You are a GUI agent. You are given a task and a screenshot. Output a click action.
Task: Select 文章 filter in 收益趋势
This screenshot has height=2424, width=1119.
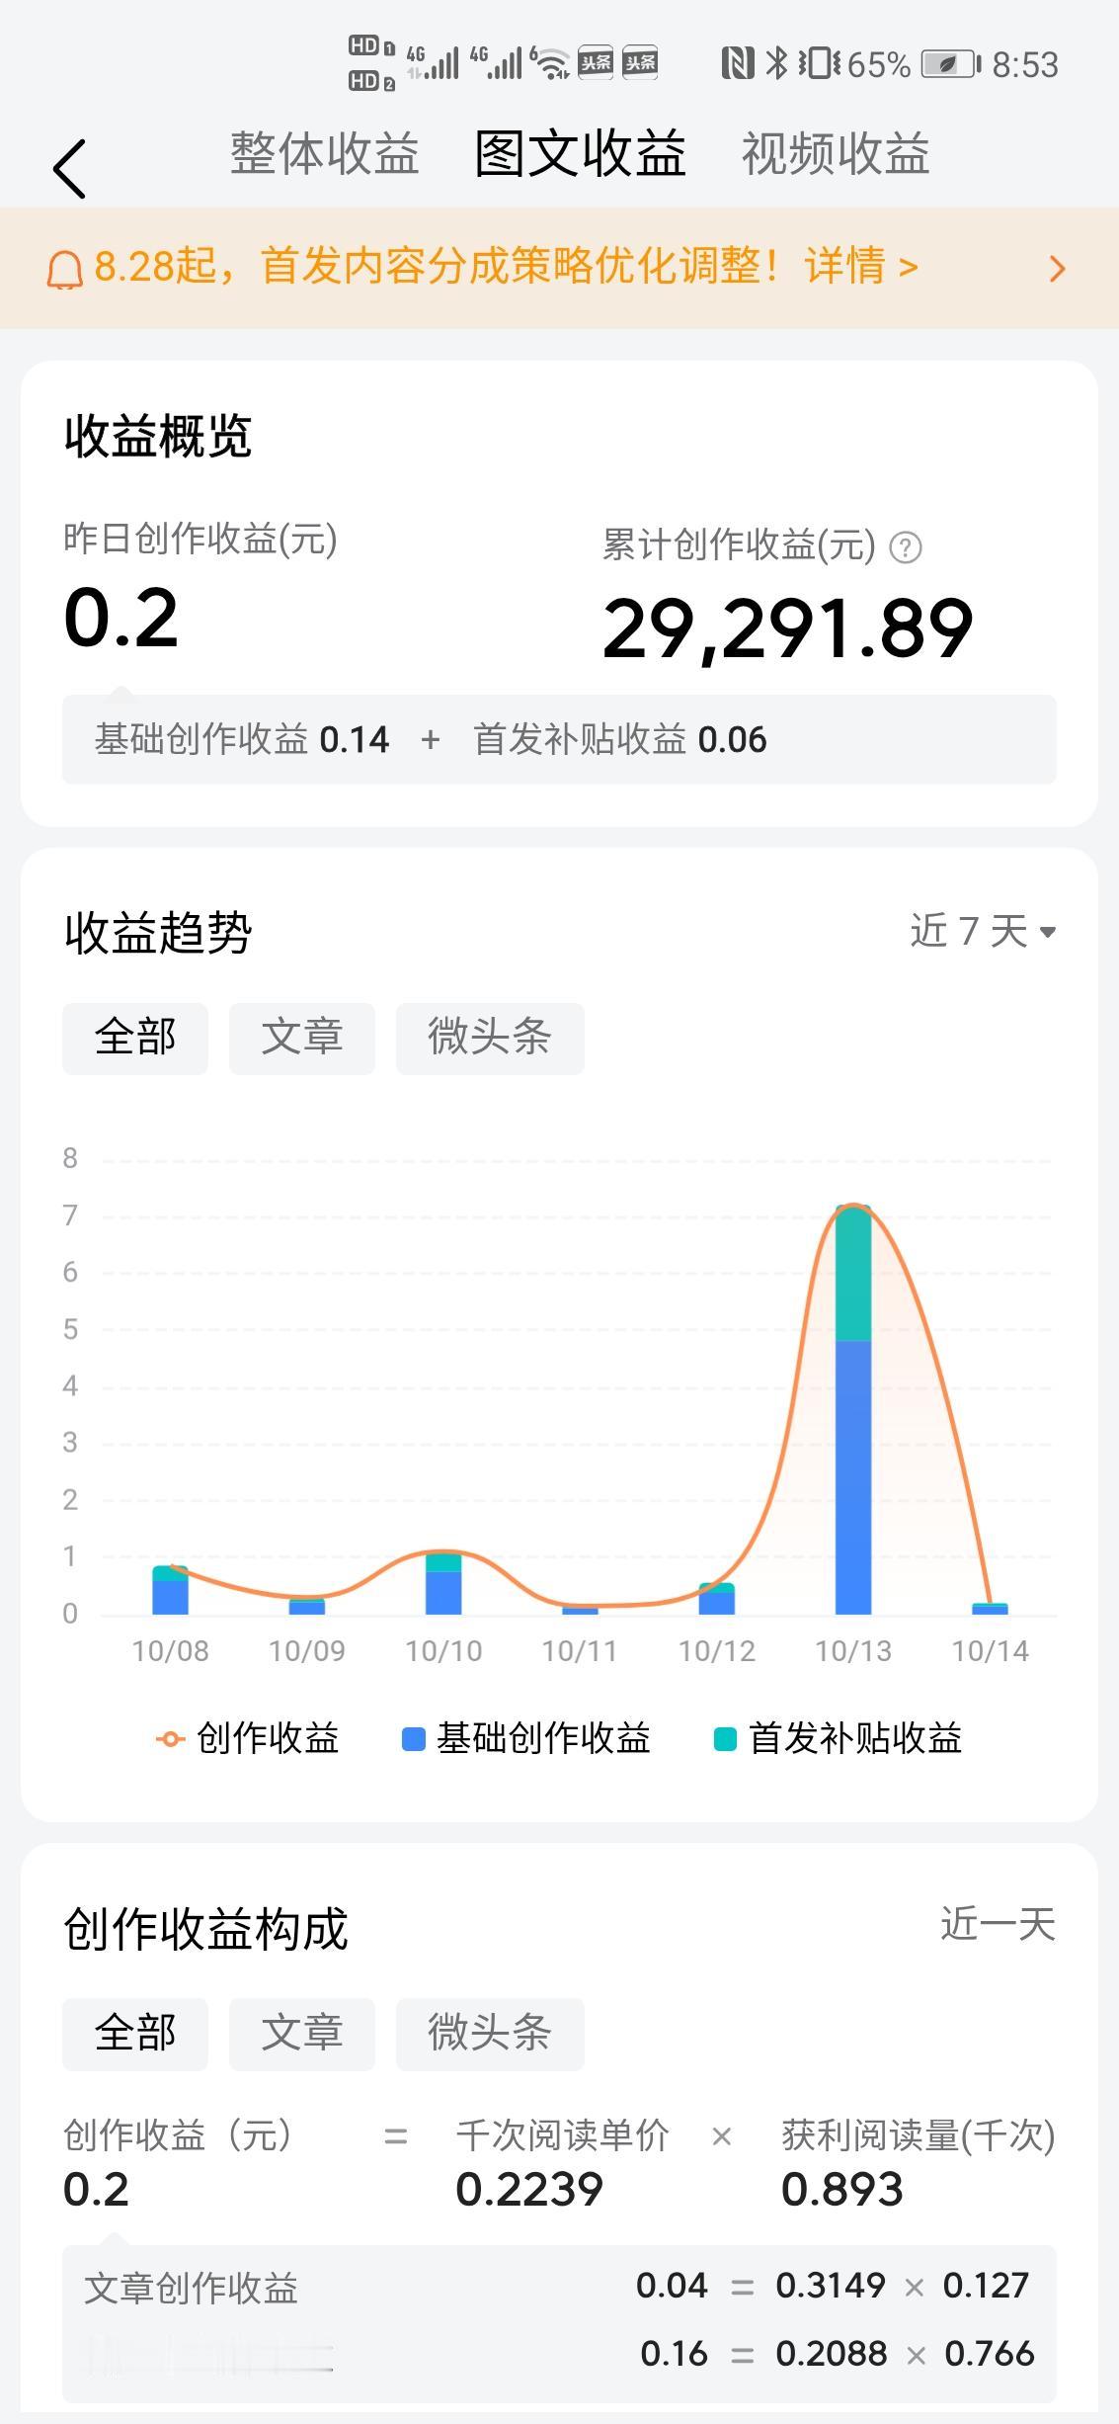pyautogui.click(x=302, y=1038)
